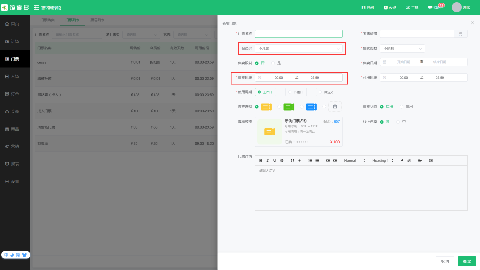Image resolution: width=480 pixels, height=270 pixels.
Task: Select 是 for 售卖限制
Action: [273, 63]
